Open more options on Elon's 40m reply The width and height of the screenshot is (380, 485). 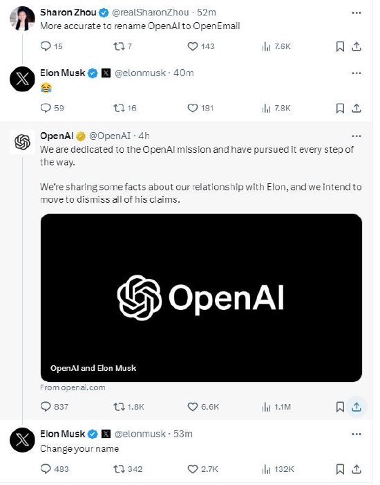click(x=357, y=73)
